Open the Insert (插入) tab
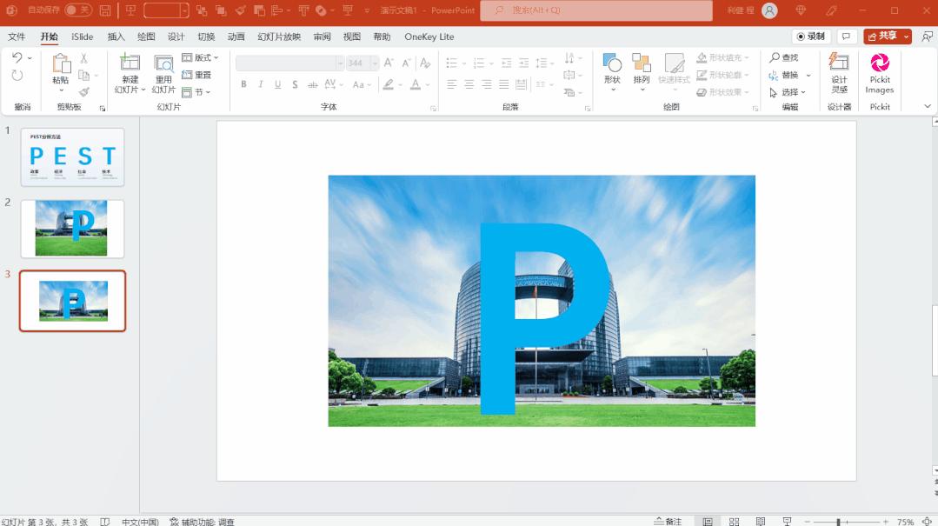 click(116, 37)
